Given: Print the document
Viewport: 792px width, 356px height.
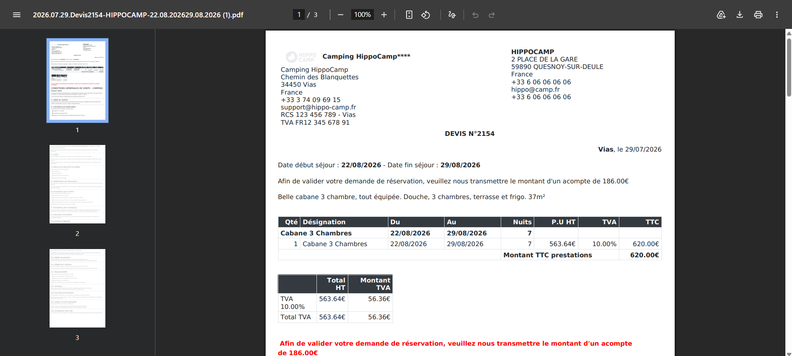Looking at the screenshot, I should coord(758,15).
